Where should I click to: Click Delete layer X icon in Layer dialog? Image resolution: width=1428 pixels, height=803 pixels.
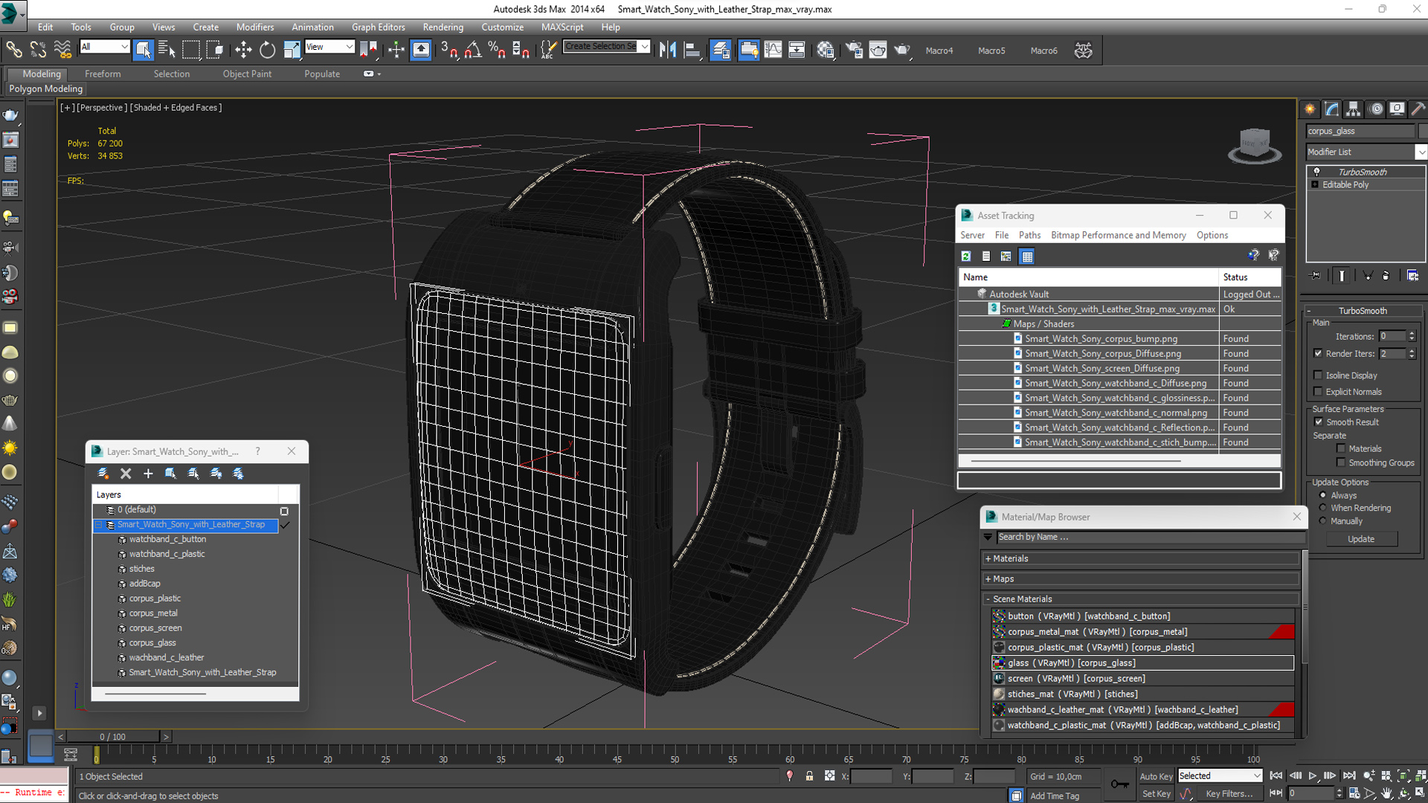coord(126,474)
